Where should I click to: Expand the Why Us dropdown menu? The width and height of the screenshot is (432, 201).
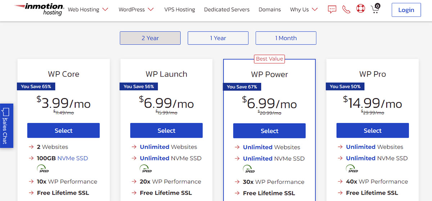coord(304,10)
